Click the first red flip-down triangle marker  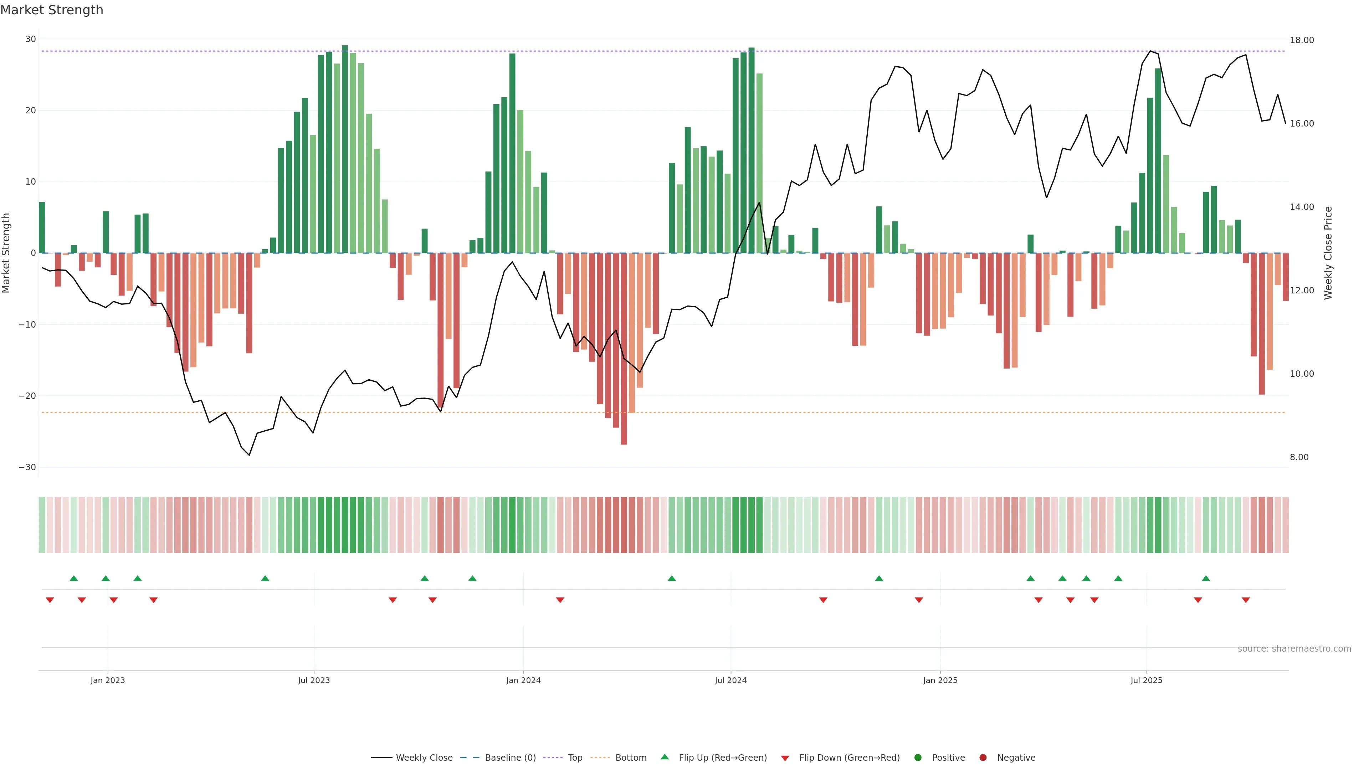coord(50,600)
